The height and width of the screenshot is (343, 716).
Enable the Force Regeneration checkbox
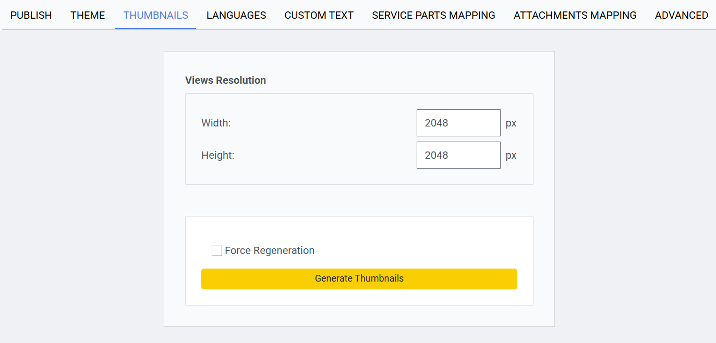(217, 251)
